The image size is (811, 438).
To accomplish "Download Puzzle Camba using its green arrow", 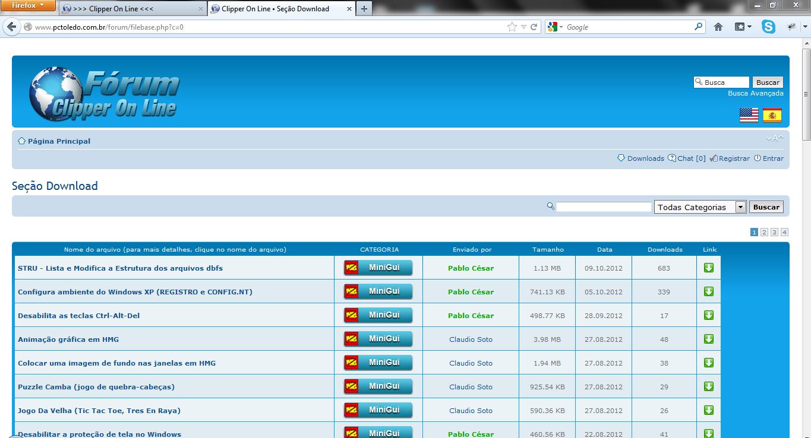I will point(708,386).
